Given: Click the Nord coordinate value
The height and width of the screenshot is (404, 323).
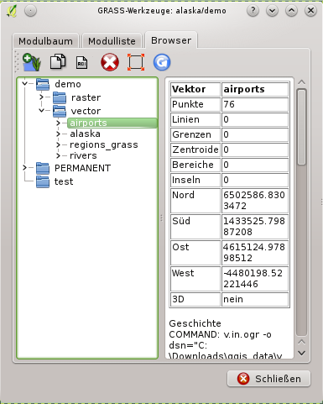Looking at the screenshot, I should pyautogui.click(x=255, y=201).
